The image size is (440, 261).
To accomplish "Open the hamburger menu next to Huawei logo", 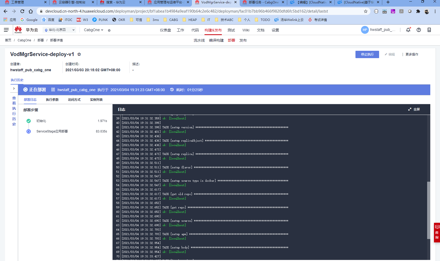I will [x=6, y=30].
